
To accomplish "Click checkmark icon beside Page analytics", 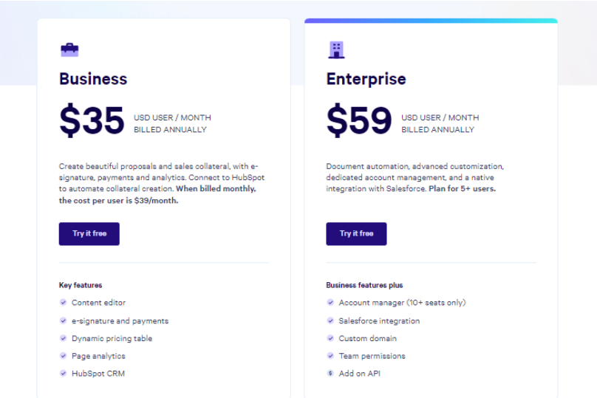I will tap(64, 356).
